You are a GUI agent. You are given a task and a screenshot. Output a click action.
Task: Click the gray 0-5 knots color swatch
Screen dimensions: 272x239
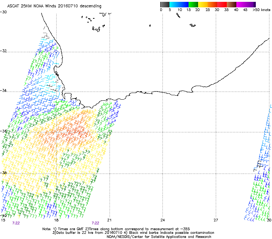(x=165, y=4)
